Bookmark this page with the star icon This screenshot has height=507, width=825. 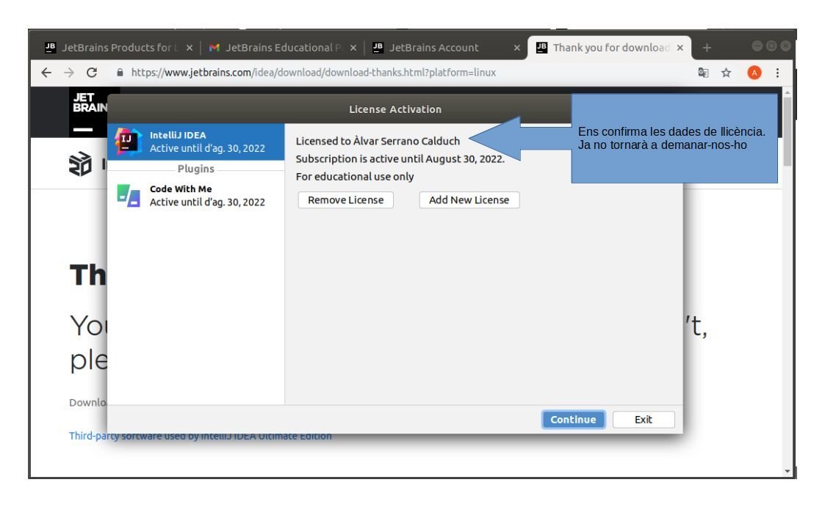(x=726, y=73)
